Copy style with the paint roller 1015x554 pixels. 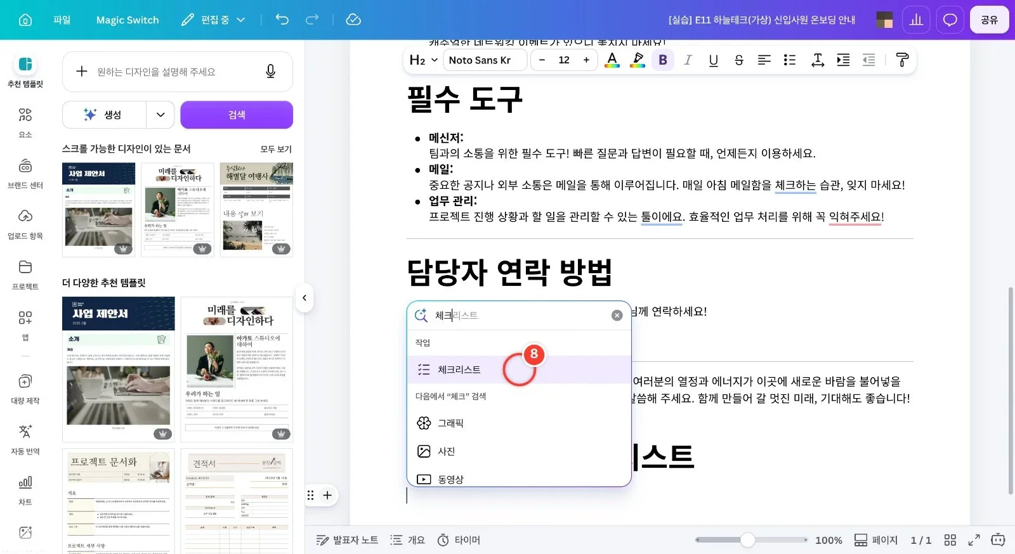coord(902,60)
